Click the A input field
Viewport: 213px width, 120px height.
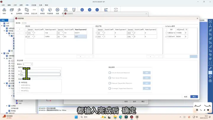40,71
